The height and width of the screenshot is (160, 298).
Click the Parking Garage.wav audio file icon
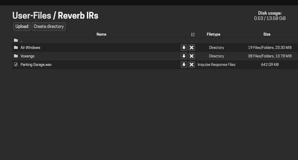pos(16,64)
